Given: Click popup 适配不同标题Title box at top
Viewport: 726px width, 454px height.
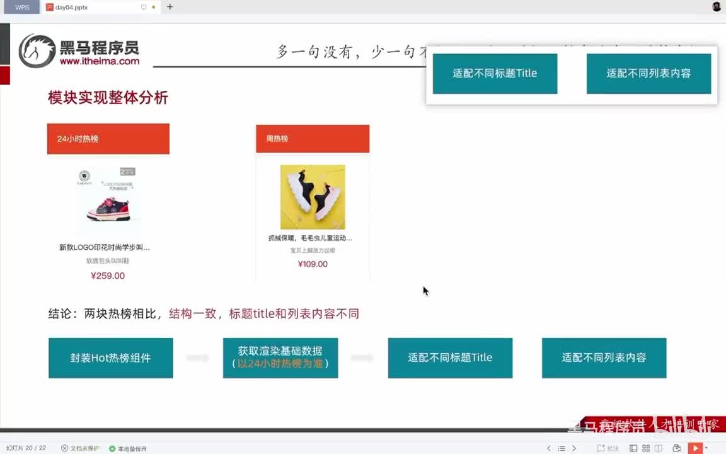Looking at the screenshot, I should (495, 74).
